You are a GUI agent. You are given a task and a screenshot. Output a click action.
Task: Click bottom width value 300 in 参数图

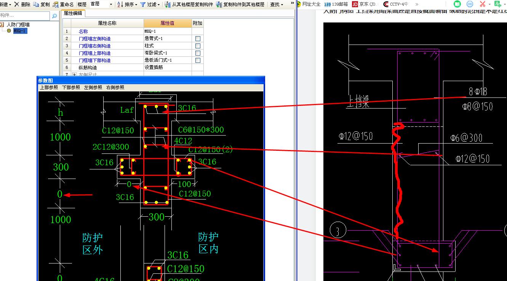pyautogui.click(x=156, y=217)
